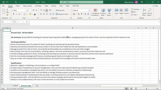
Task: Click the Delete cells icon
Action: (121, 10)
